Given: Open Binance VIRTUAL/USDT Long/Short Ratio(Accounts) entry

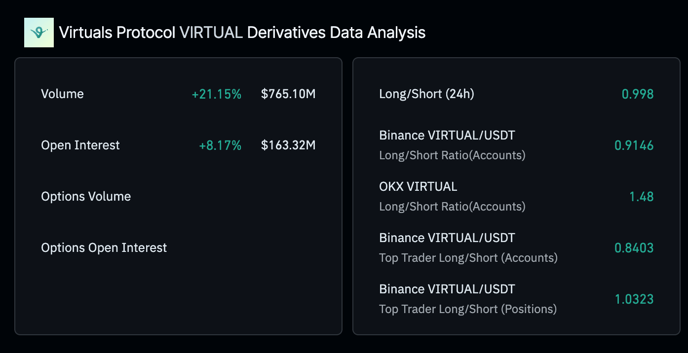Looking at the screenshot, I should (x=452, y=145).
